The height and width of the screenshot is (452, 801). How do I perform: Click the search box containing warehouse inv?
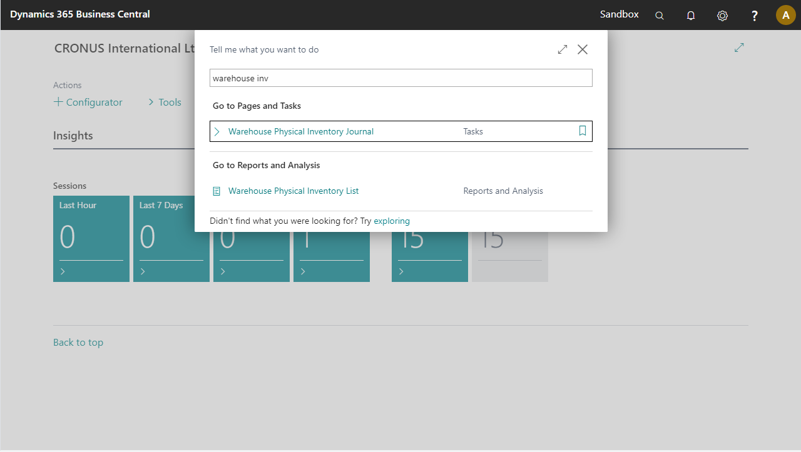tap(400, 78)
